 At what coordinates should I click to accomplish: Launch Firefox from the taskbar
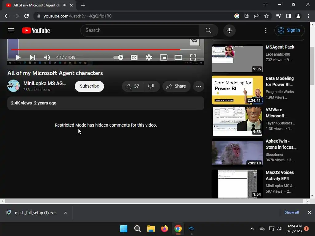165,229
